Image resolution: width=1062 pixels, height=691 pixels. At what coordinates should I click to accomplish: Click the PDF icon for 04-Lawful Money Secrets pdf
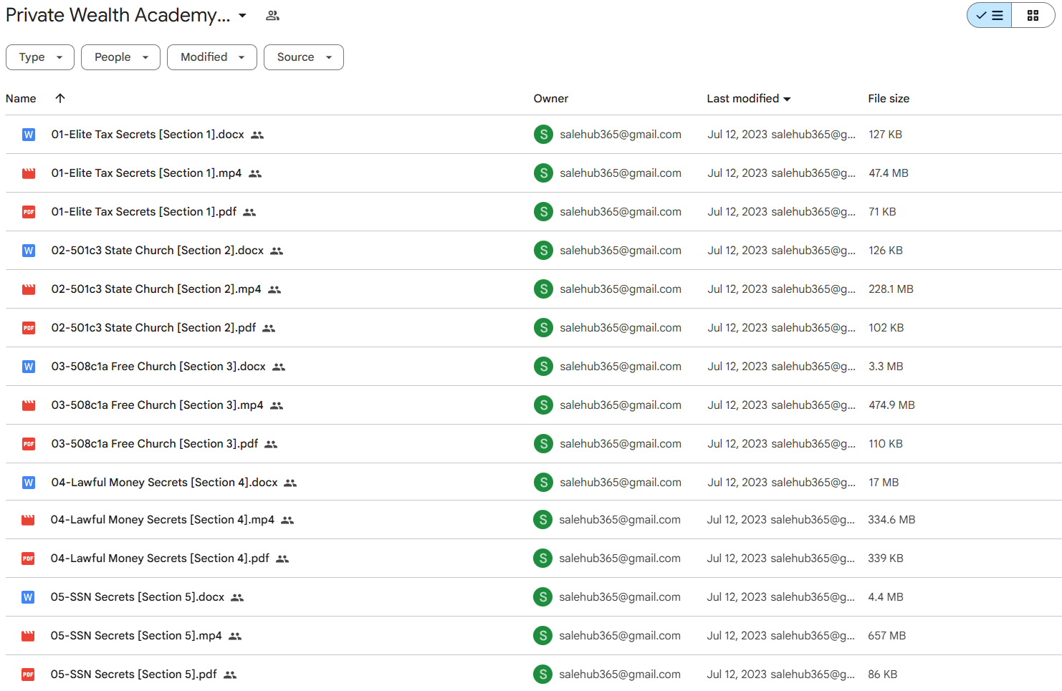28,559
